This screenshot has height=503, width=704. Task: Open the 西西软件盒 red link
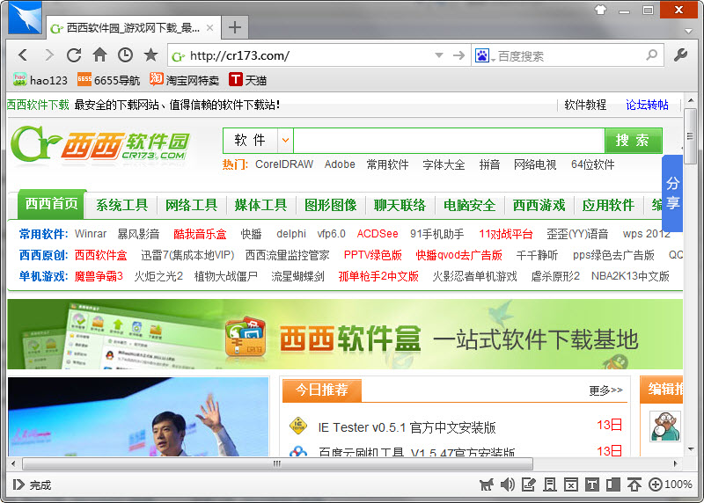tap(100, 255)
